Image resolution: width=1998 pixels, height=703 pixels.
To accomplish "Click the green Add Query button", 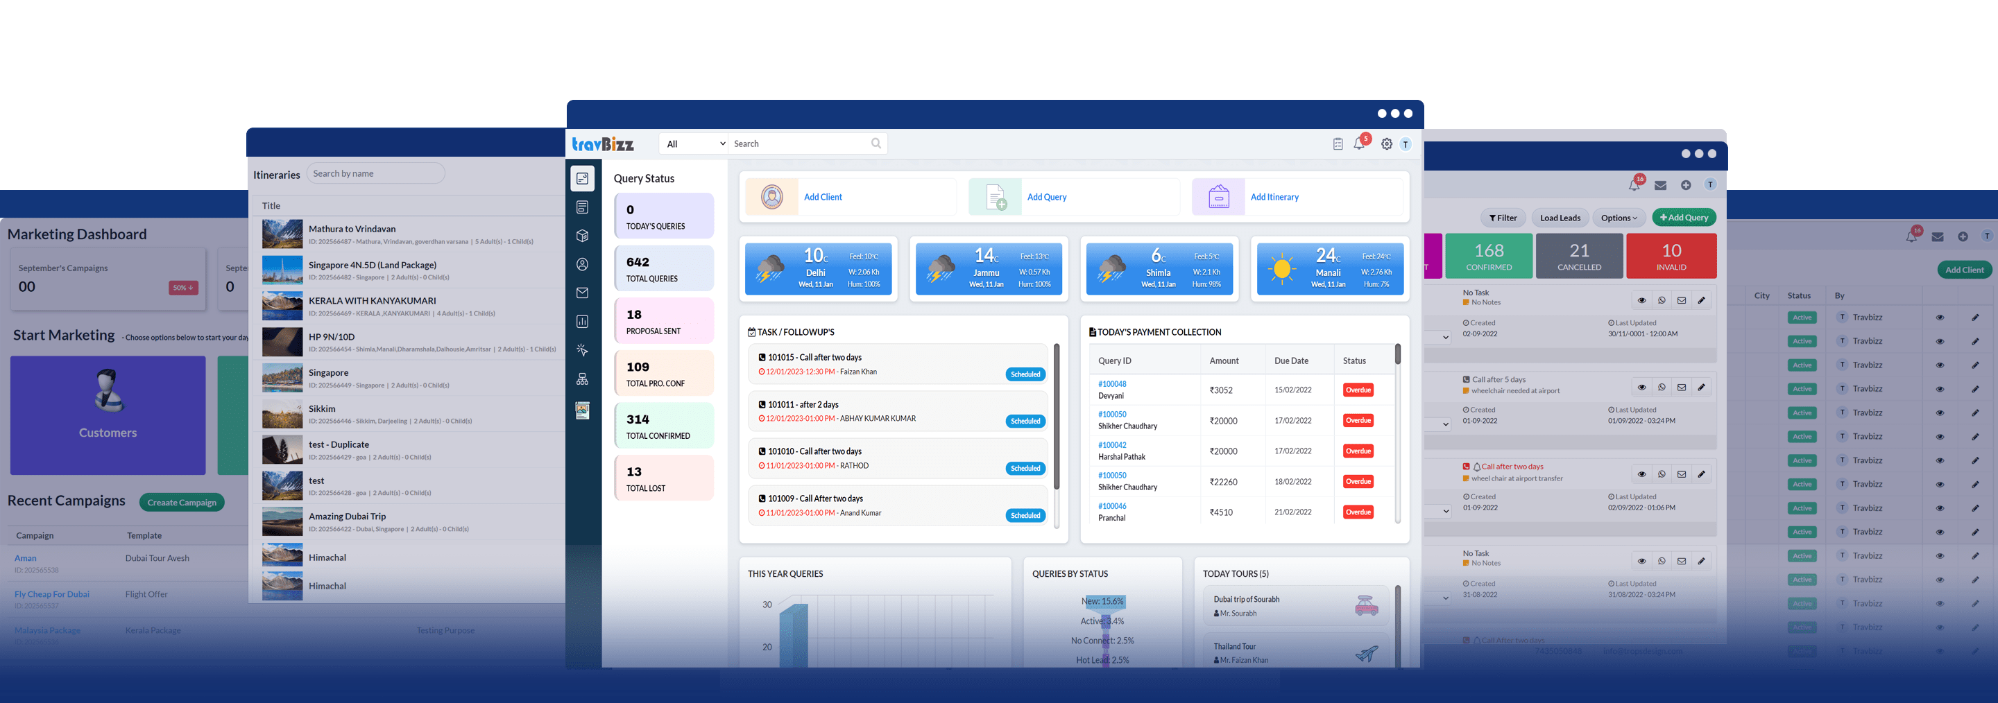I will tap(1684, 217).
